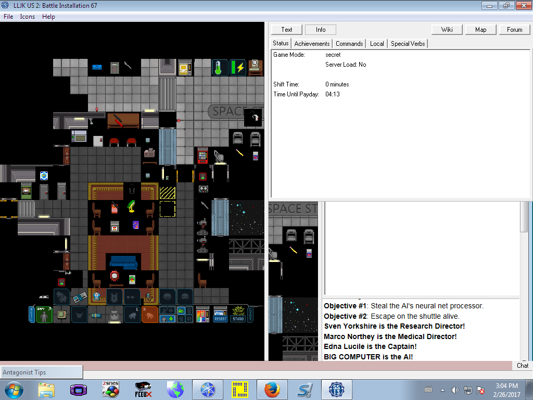Click the chat log vertical scrollbar
Image resolution: width=533 pixels, height=400 pixels.
525,219
